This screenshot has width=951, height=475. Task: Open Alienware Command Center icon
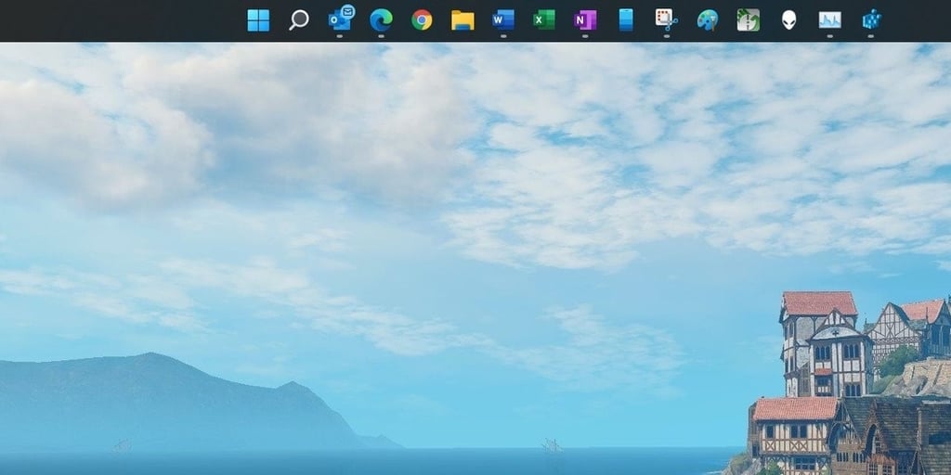click(x=788, y=20)
